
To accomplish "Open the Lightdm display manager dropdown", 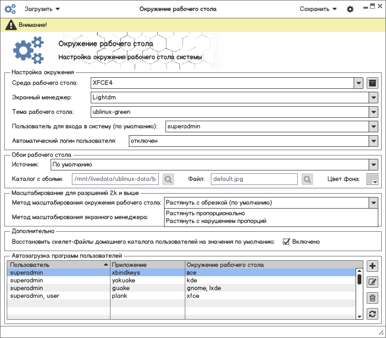I will click(373, 98).
